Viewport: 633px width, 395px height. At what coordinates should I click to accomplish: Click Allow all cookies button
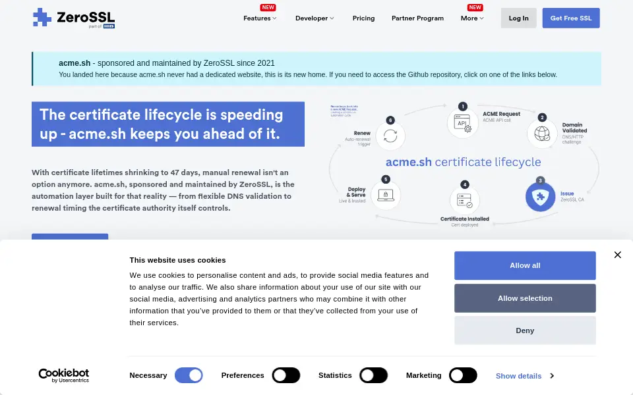pyautogui.click(x=525, y=265)
